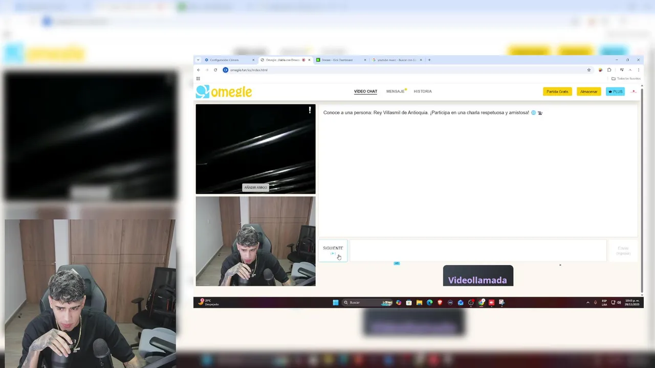Click the taskbar Buscar search box
This screenshot has width=655, height=368.
367,303
